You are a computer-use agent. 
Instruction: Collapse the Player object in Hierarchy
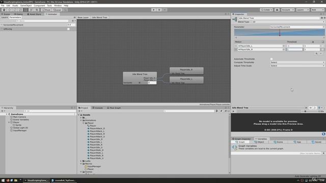coord(9,123)
